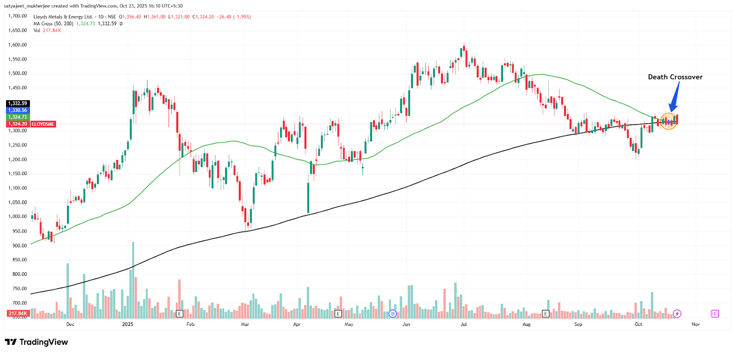Click the earnings E marker near Feb
Image resolution: width=735 pixels, height=354 pixels.
coord(180,314)
